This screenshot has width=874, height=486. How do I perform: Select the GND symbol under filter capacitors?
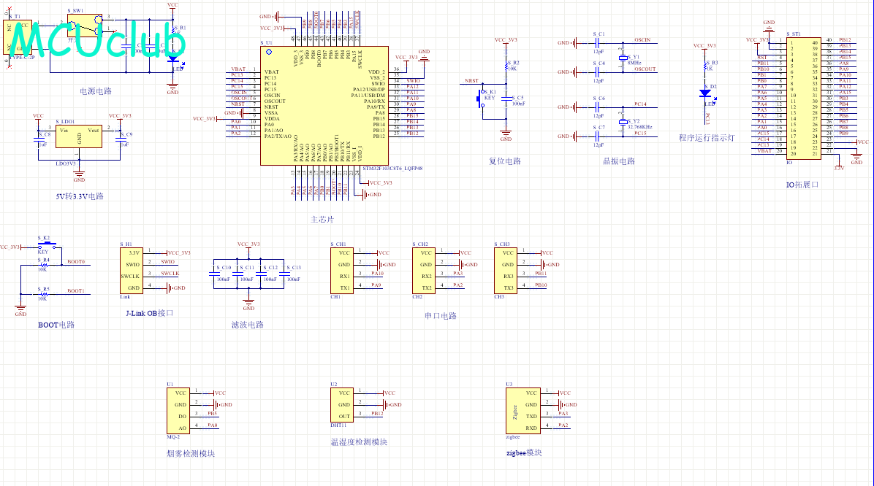pos(248,304)
